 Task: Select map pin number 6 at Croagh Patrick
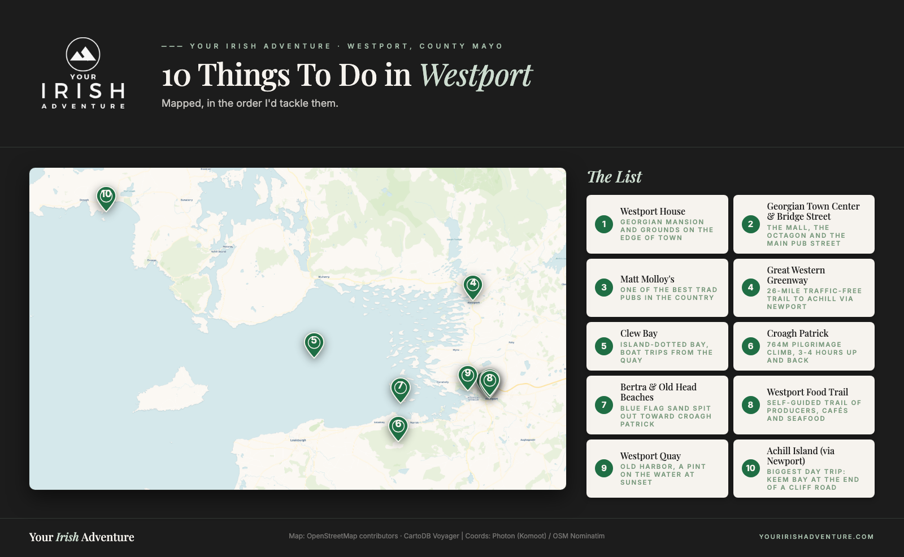398,428
